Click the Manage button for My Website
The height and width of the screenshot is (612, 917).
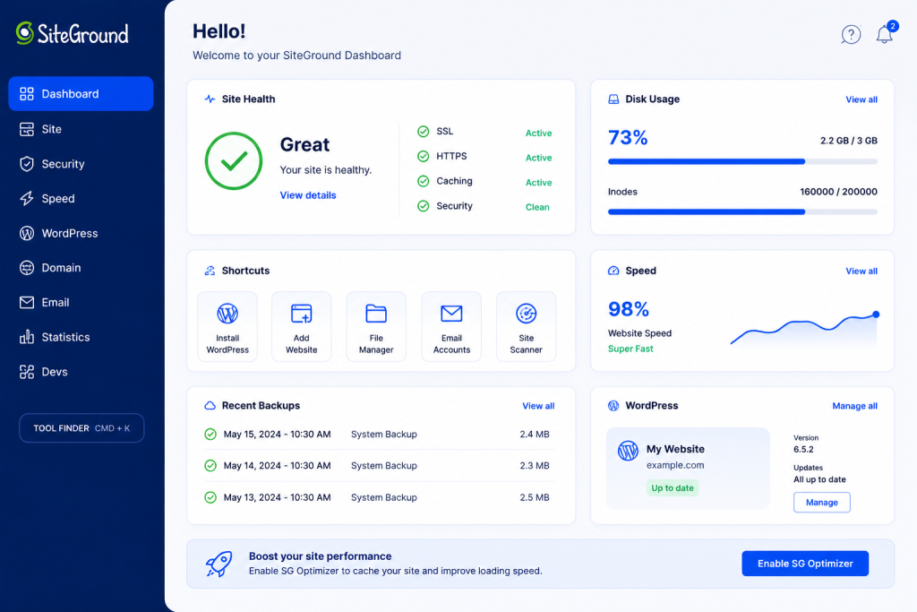822,503
